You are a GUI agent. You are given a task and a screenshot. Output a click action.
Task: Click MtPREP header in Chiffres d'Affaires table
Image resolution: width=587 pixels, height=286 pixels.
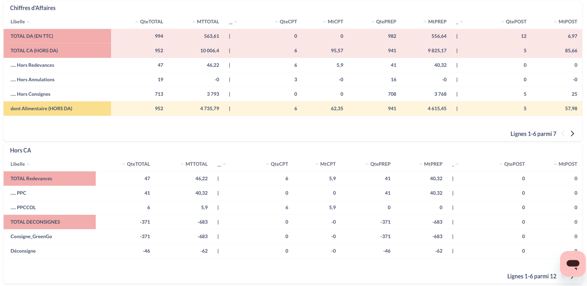coord(437,22)
